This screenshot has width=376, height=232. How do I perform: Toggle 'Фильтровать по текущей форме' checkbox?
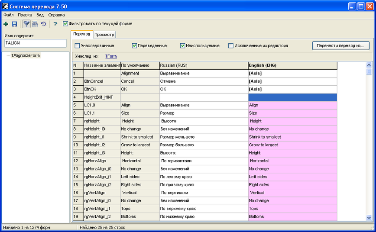pyautogui.click(x=65, y=24)
